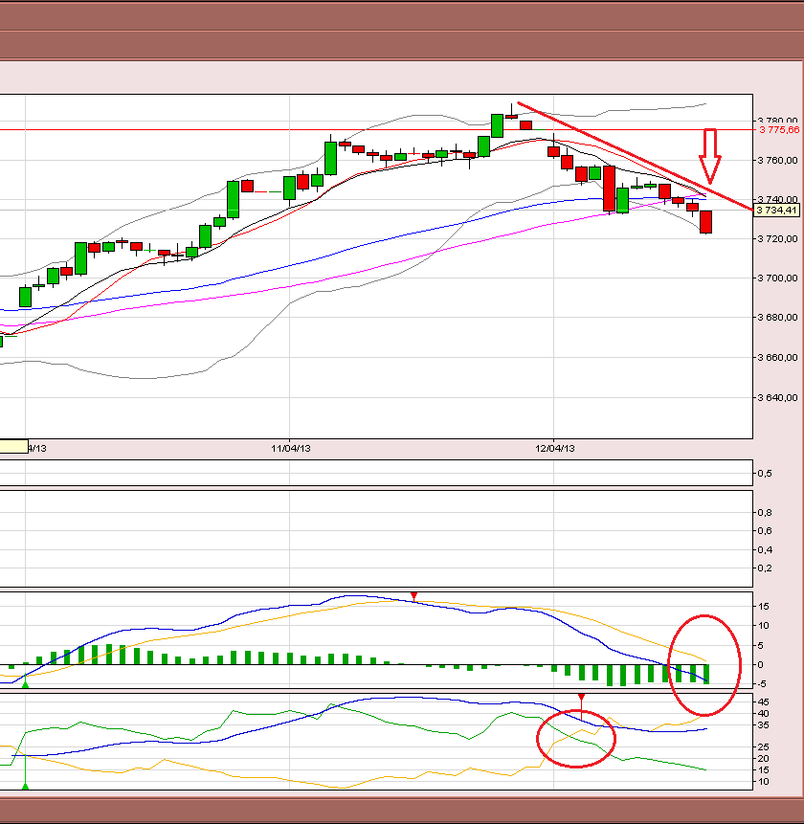The image size is (804, 824).
Task: Click the 3 760,00 price axis label
Action: click(778, 160)
